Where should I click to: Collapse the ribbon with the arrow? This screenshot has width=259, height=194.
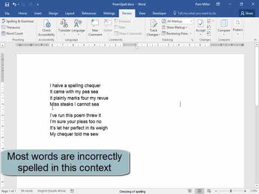(x=255, y=40)
